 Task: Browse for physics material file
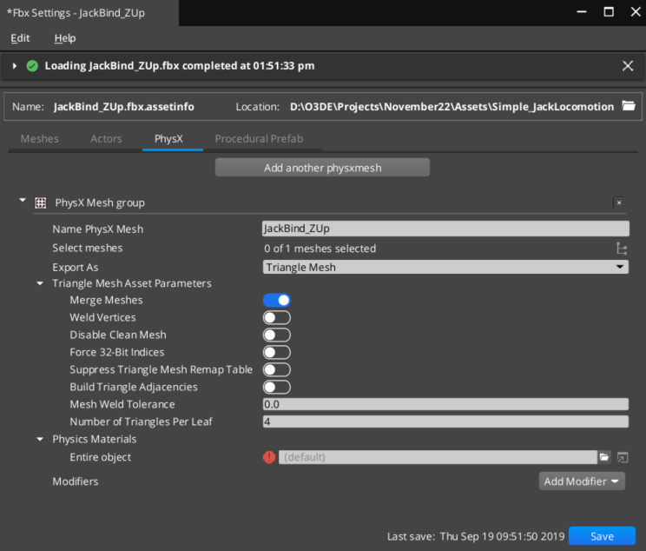pyautogui.click(x=604, y=457)
